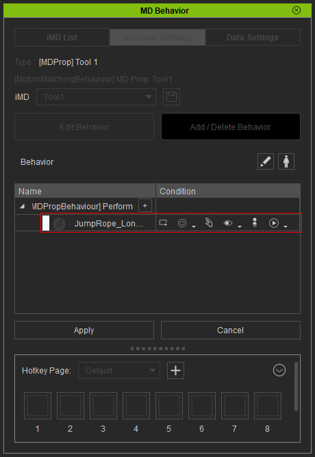Open the iMD Tool1 dropdown
This screenshot has width=315, height=457.
tap(96, 96)
